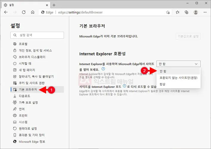The width and height of the screenshot is (211, 149).
Task: Open 언어 settings
Action: pyautogui.click(x=37, y=109)
